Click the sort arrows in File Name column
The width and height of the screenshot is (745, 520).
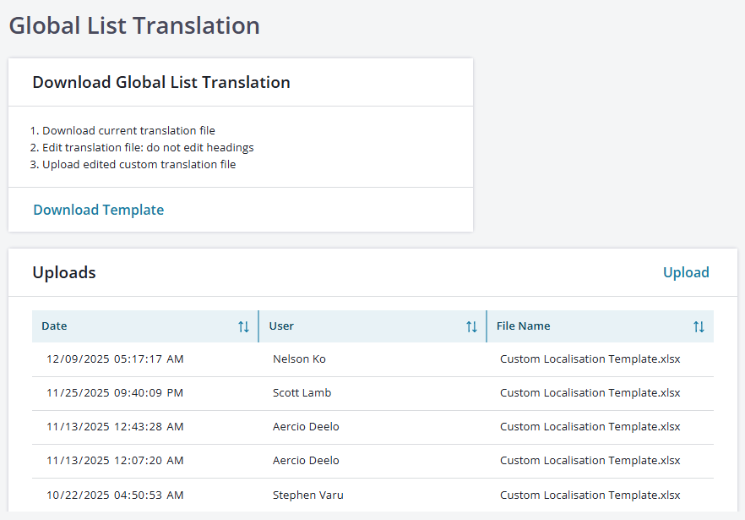tap(699, 326)
